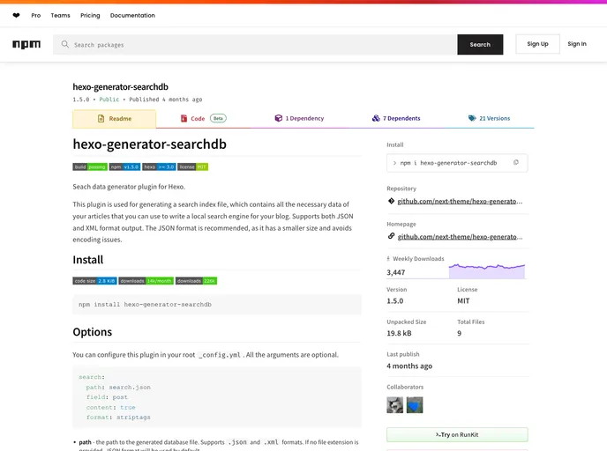Click the 'path: search.json' config line

point(118,388)
